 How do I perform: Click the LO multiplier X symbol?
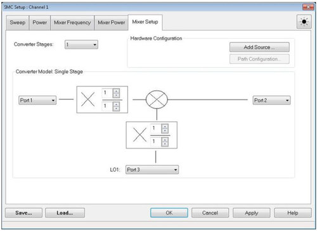tap(139, 135)
